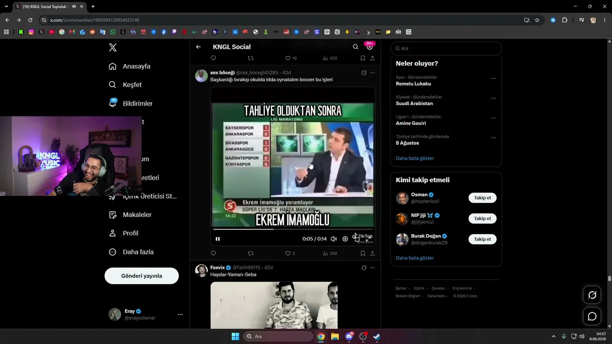Click the Chrome address bar URL

[x=95, y=20]
